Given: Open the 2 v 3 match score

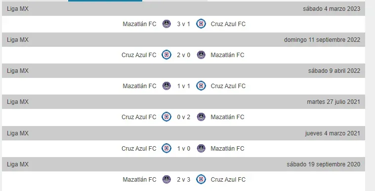Looking at the screenshot, I should [184, 179].
